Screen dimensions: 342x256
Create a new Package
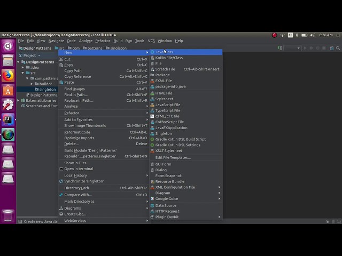186,75
